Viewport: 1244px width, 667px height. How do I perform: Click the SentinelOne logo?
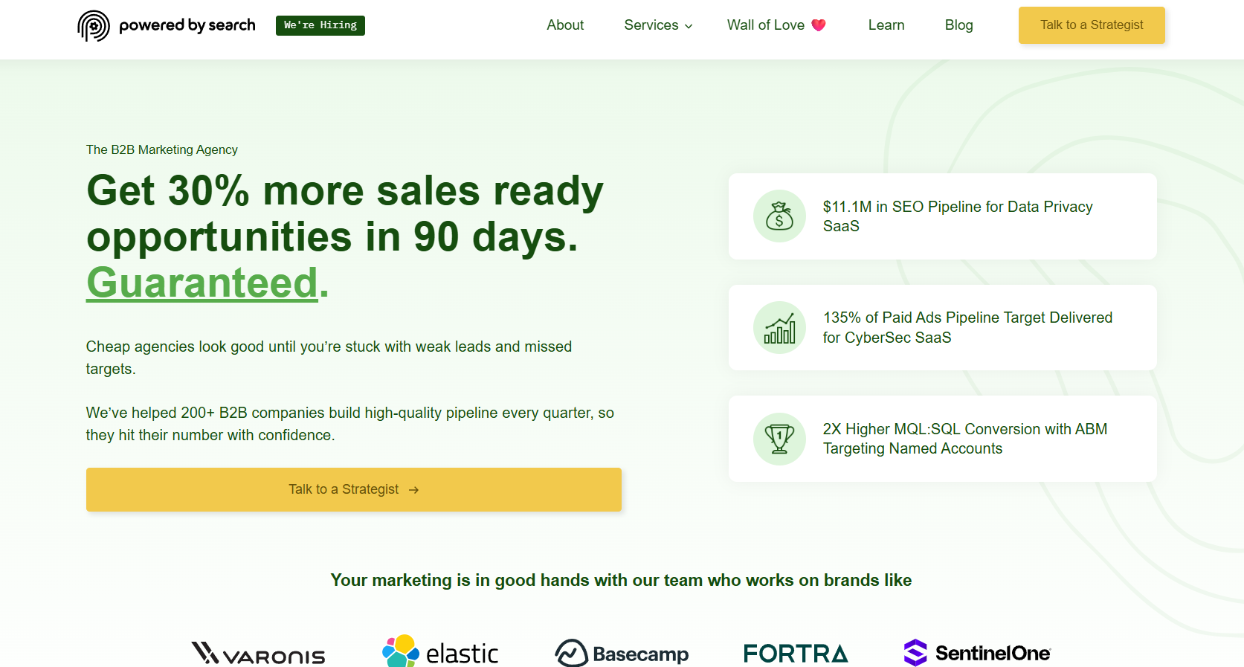[977, 653]
